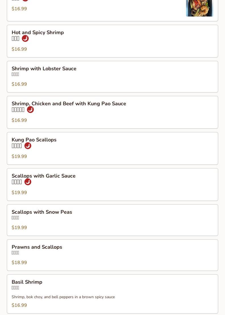Click $16.99 price of Basil Shrimp
The height and width of the screenshot is (315, 225).
click(x=19, y=305)
